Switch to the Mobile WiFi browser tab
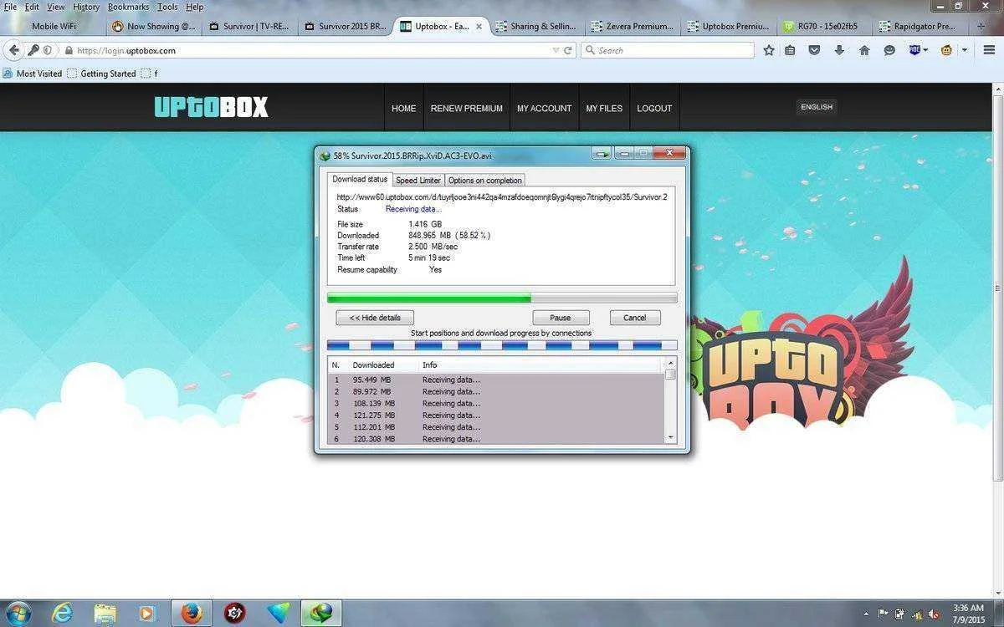Viewport: 1004px width, 627px height. tap(54, 26)
